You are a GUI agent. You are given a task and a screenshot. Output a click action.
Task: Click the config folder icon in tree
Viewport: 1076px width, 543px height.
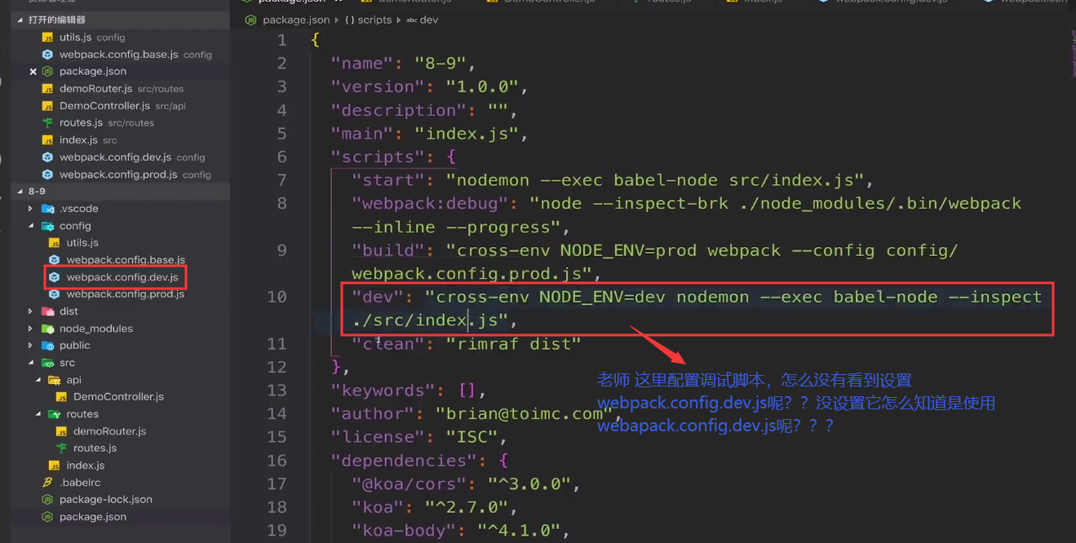tap(47, 226)
